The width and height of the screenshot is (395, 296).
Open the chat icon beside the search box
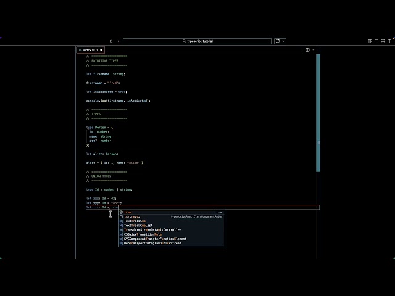coord(278,41)
